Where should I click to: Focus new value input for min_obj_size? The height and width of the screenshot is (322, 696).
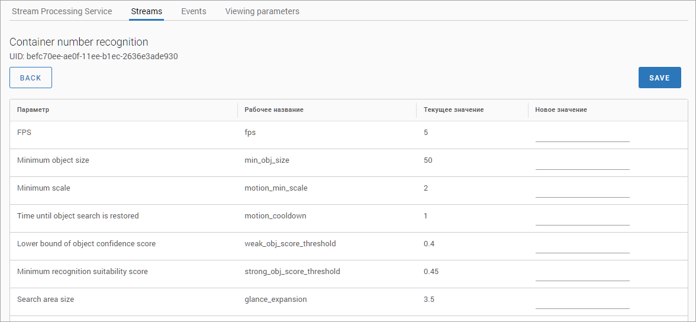click(x=582, y=163)
